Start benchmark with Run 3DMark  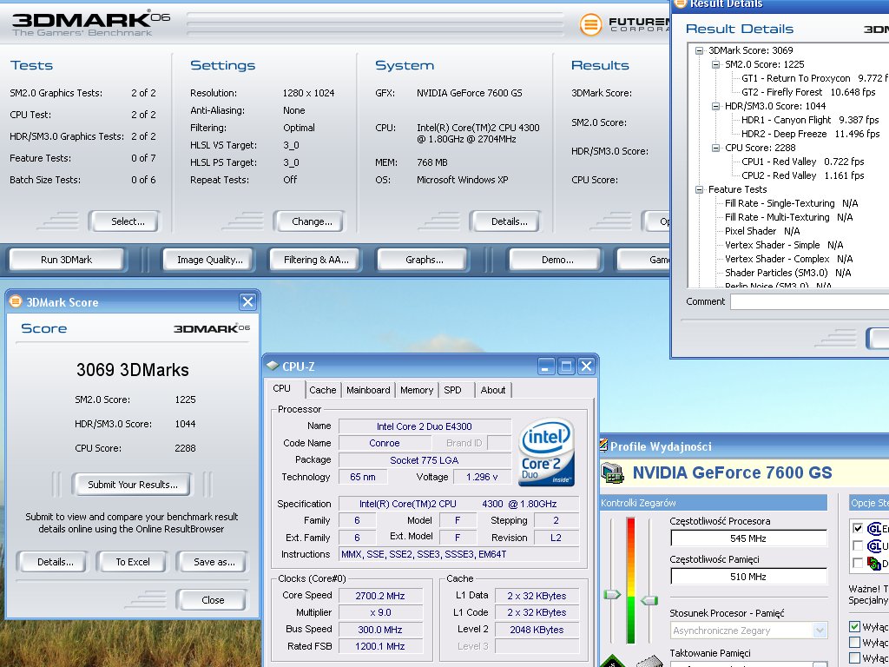(x=66, y=259)
